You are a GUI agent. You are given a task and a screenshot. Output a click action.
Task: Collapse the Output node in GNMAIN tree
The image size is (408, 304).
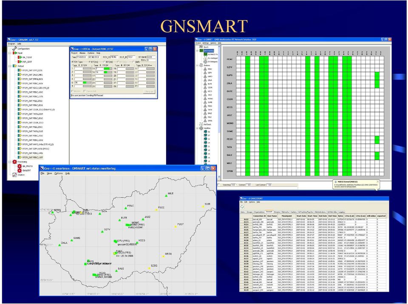[10, 66]
